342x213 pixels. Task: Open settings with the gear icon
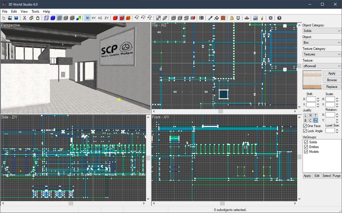tap(271, 18)
